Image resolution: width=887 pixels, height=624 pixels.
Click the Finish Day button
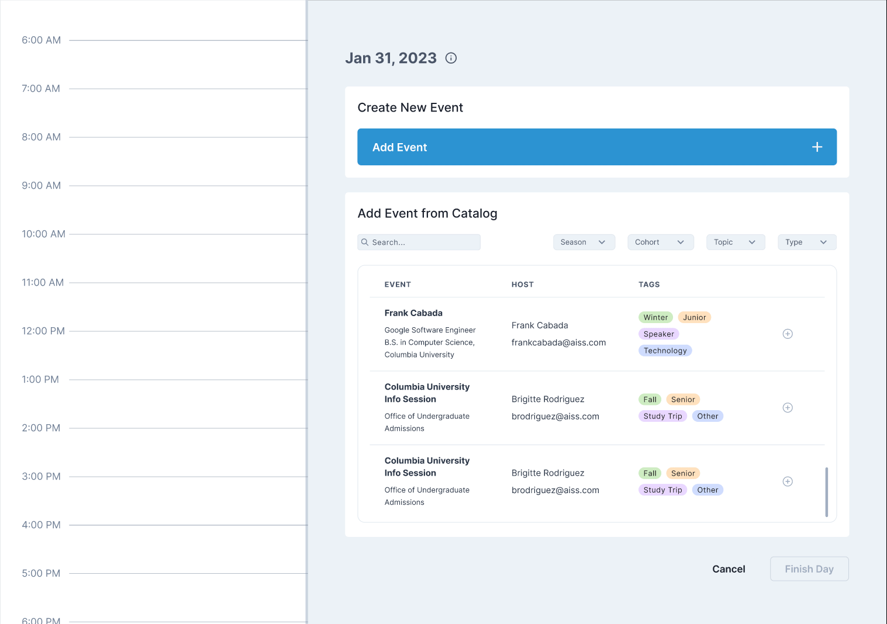tap(809, 568)
